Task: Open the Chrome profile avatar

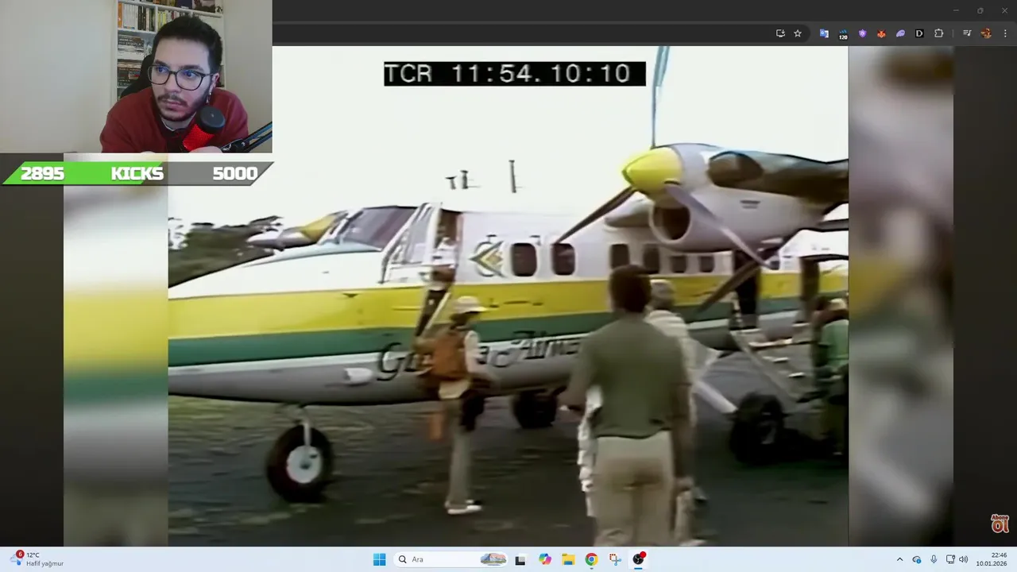Action: [986, 33]
